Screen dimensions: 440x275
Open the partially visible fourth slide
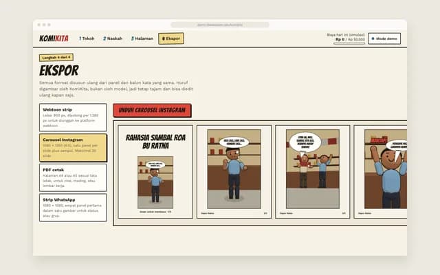tap(380, 172)
